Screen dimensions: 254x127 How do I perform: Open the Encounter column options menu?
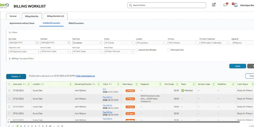click(x=29, y=84)
